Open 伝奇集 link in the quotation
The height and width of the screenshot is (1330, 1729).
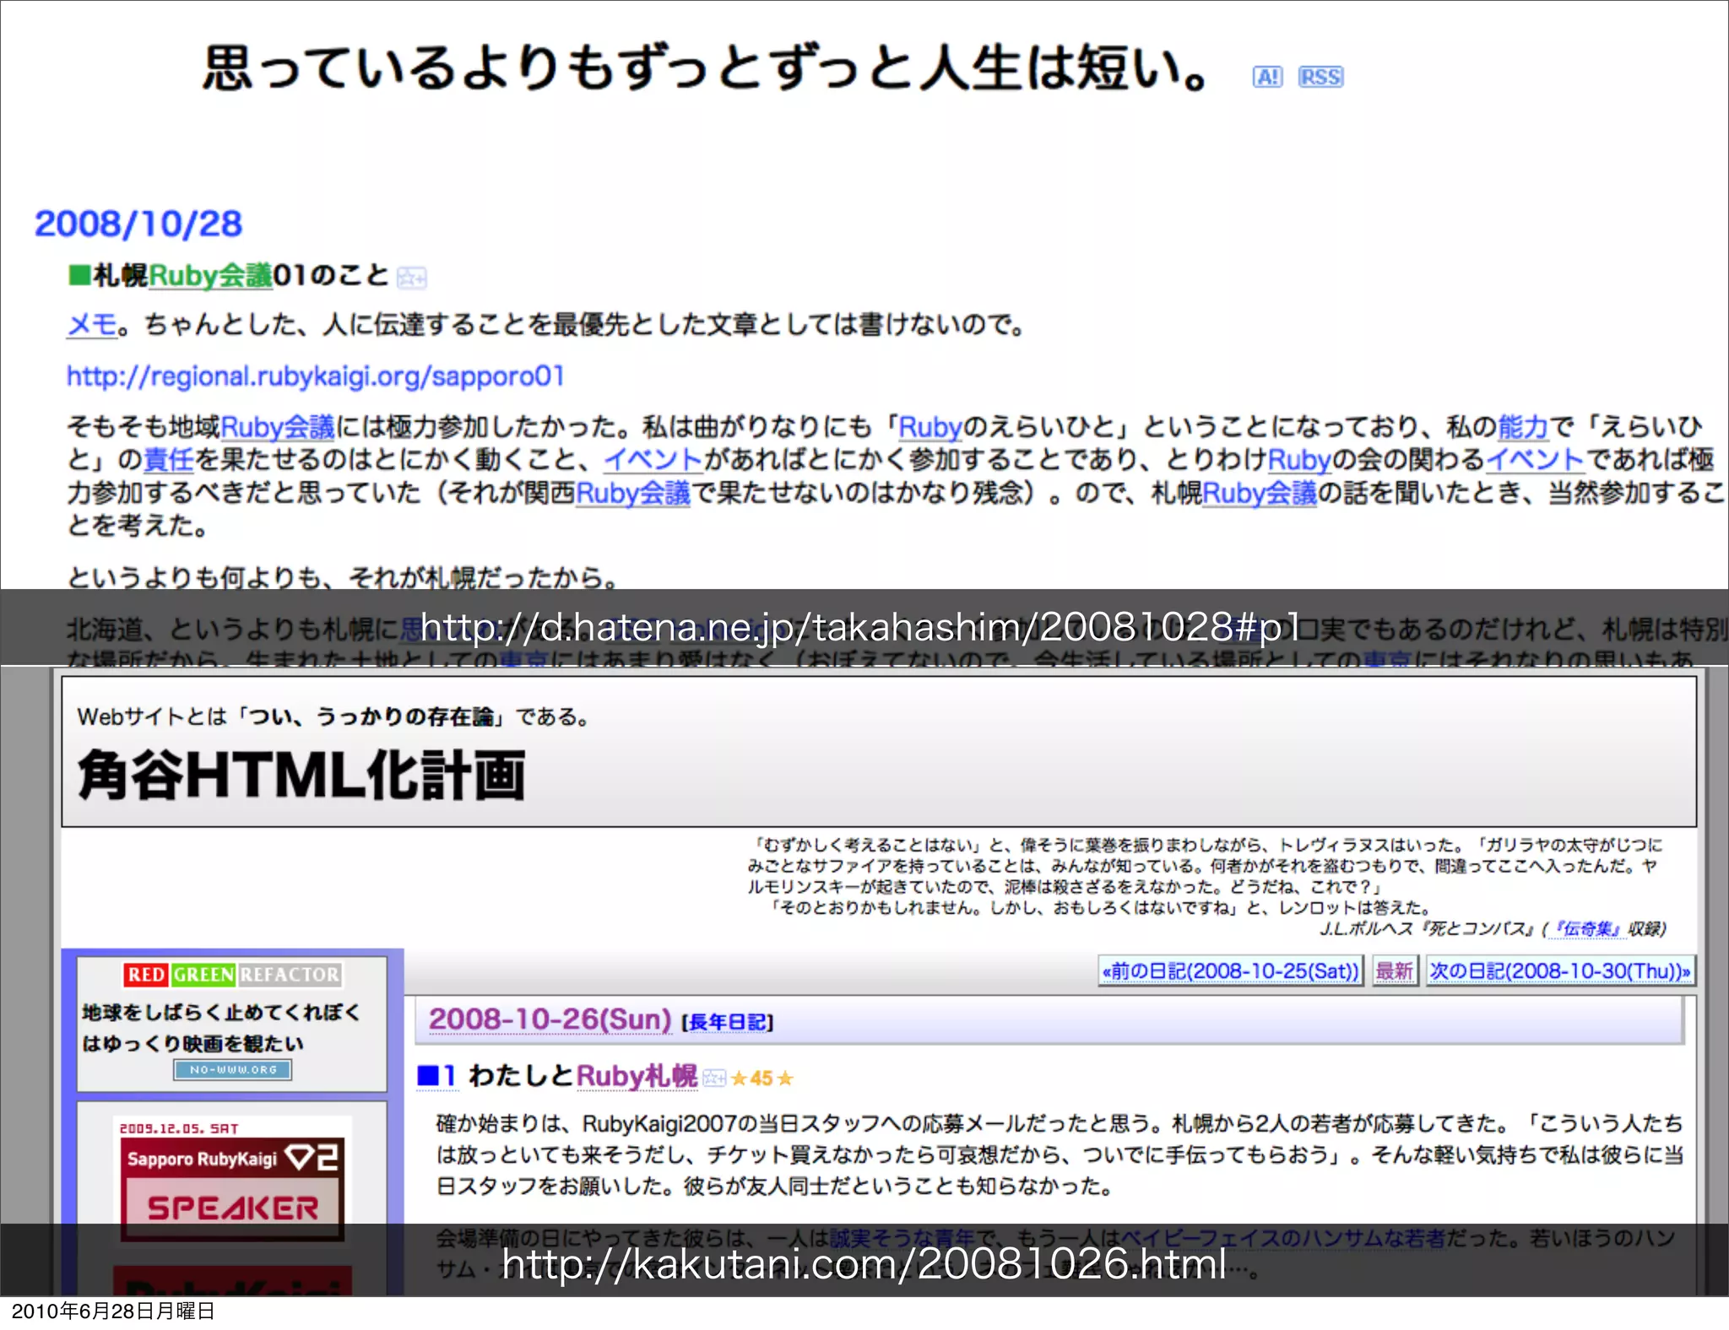(x=1587, y=929)
